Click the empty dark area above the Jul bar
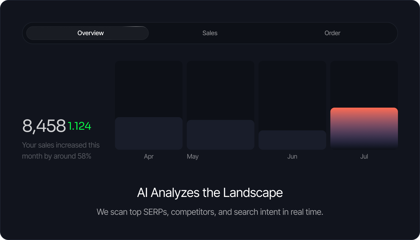The width and height of the screenshot is (420, 240). (x=364, y=84)
